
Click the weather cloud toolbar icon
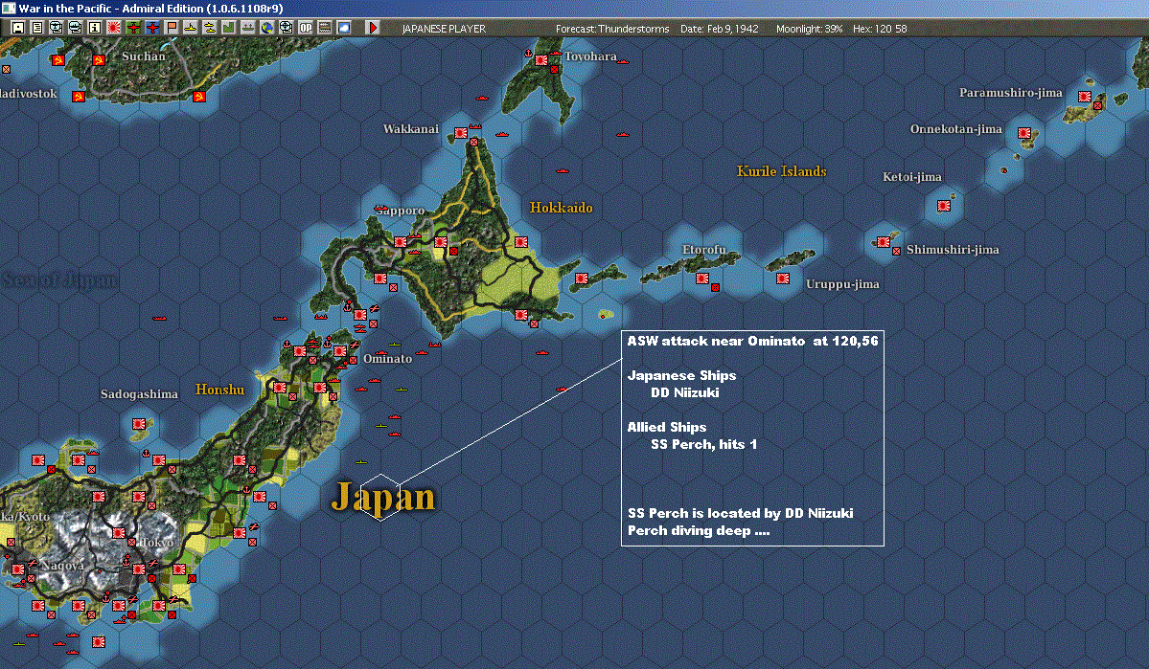click(x=344, y=28)
